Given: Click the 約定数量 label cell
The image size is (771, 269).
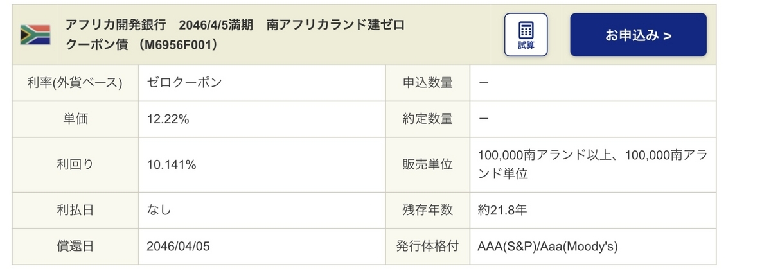Looking at the screenshot, I should 427,119.
